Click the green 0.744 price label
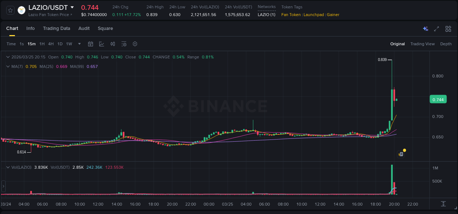 pyautogui.click(x=438, y=99)
